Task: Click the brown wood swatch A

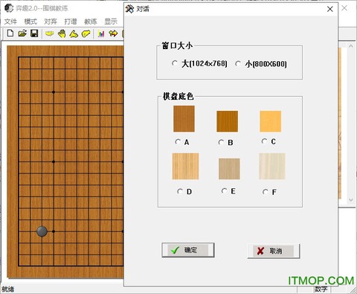Action: (184, 118)
